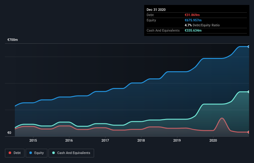This screenshot has height=163, width=254.
Task: Toggle the Debt series in the legend
Action: (15, 153)
